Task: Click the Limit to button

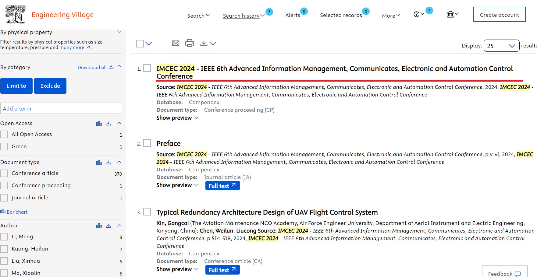Action: pyautogui.click(x=16, y=86)
